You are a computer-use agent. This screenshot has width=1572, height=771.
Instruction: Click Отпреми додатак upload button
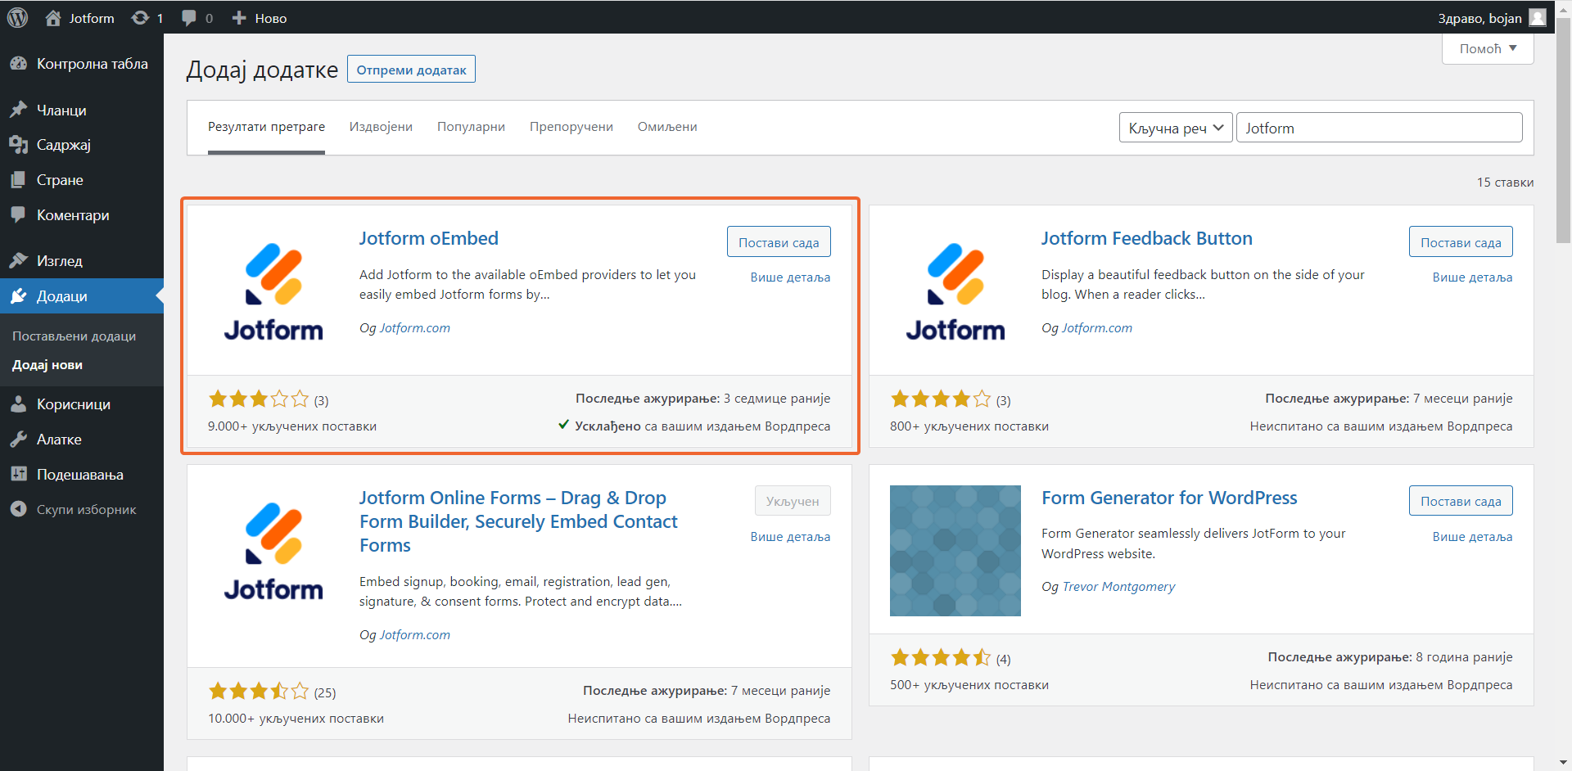[411, 70]
